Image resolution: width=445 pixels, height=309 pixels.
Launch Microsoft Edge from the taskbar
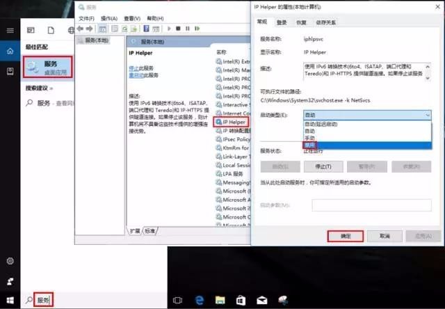click(x=200, y=300)
